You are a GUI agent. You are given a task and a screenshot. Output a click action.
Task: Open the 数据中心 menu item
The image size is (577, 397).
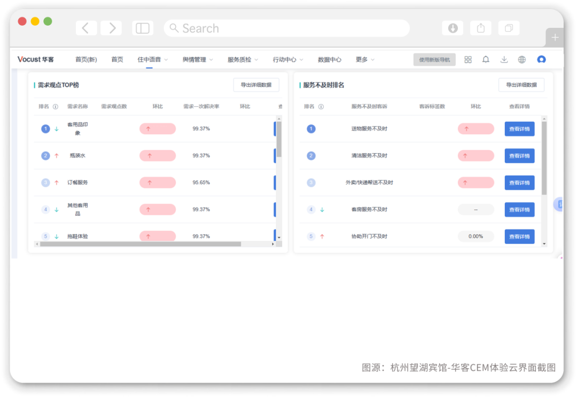click(329, 60)
